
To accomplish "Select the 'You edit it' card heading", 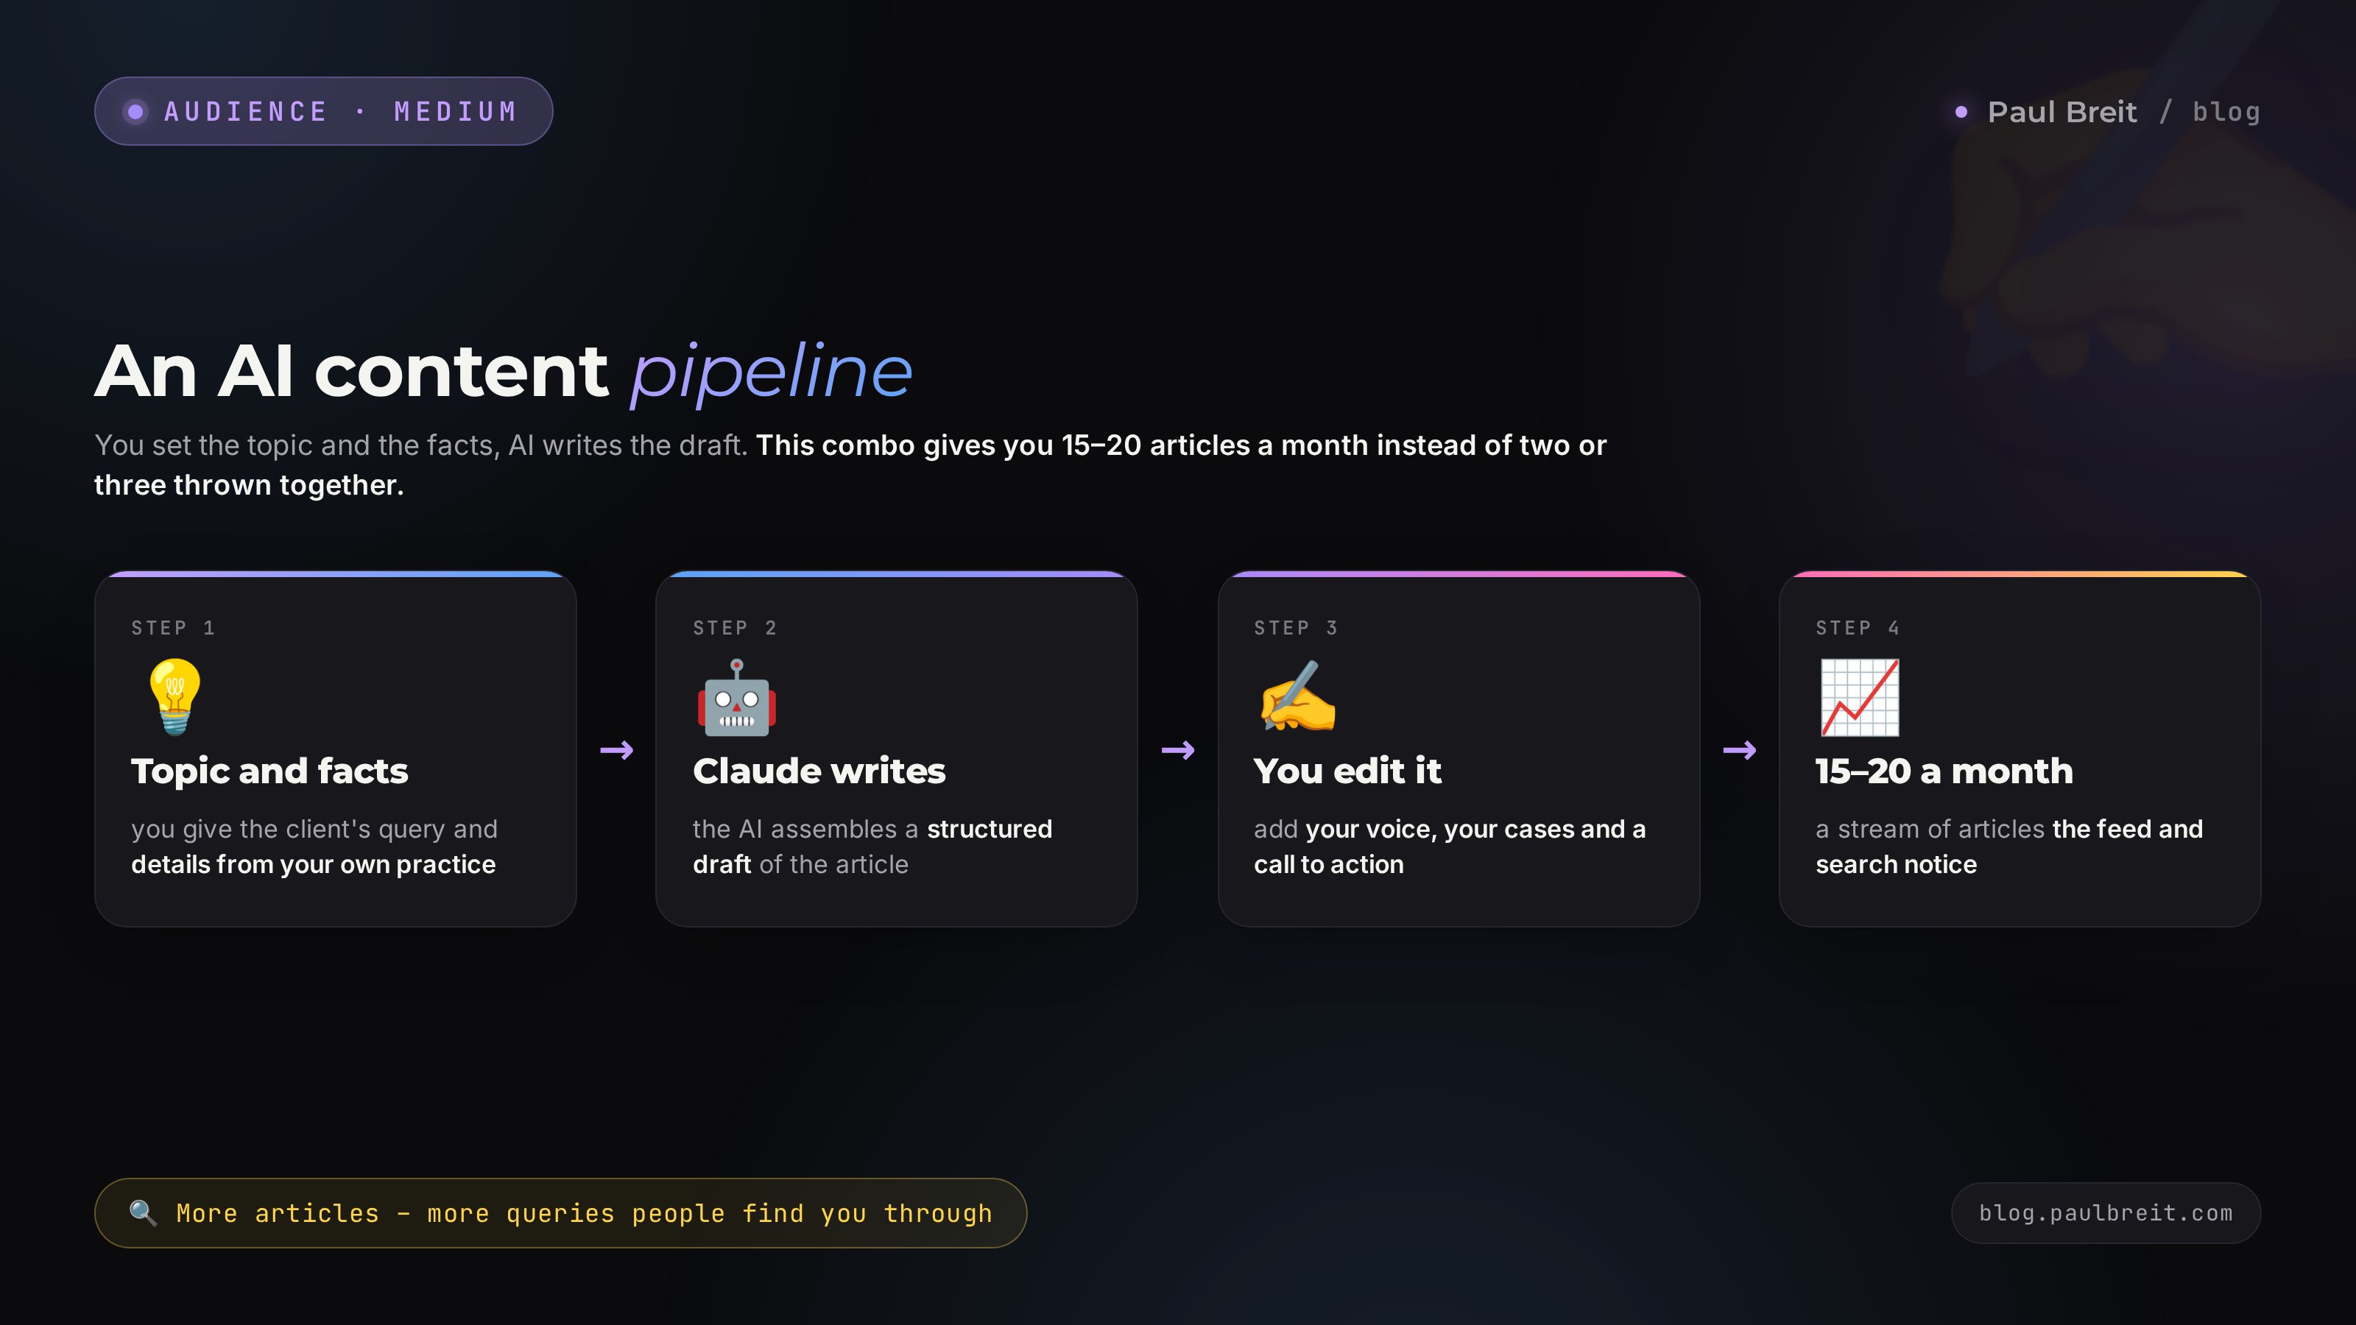I will point(1347,771).
